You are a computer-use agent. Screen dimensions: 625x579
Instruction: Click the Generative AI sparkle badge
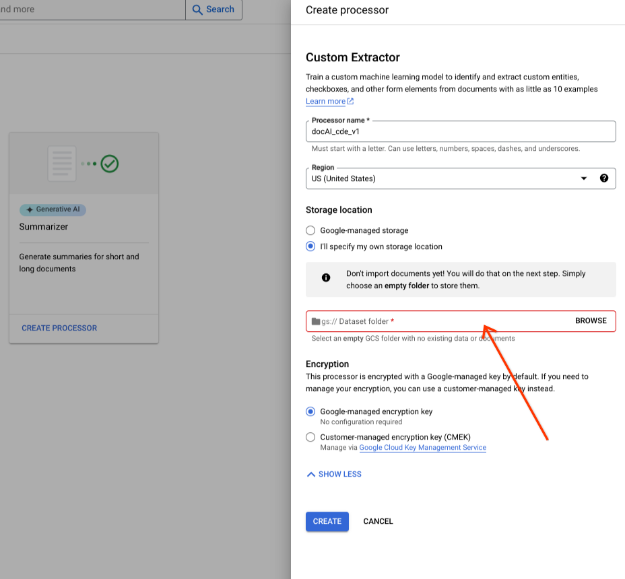click(x=53, y=209)
